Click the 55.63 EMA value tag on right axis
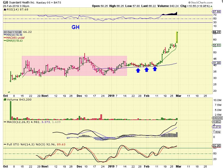 point(217,45)
